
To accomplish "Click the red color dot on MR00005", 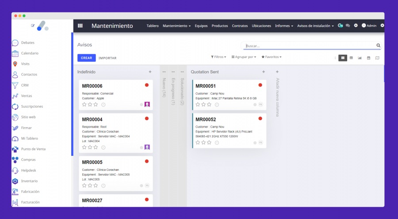I will [x=147, y=161].
